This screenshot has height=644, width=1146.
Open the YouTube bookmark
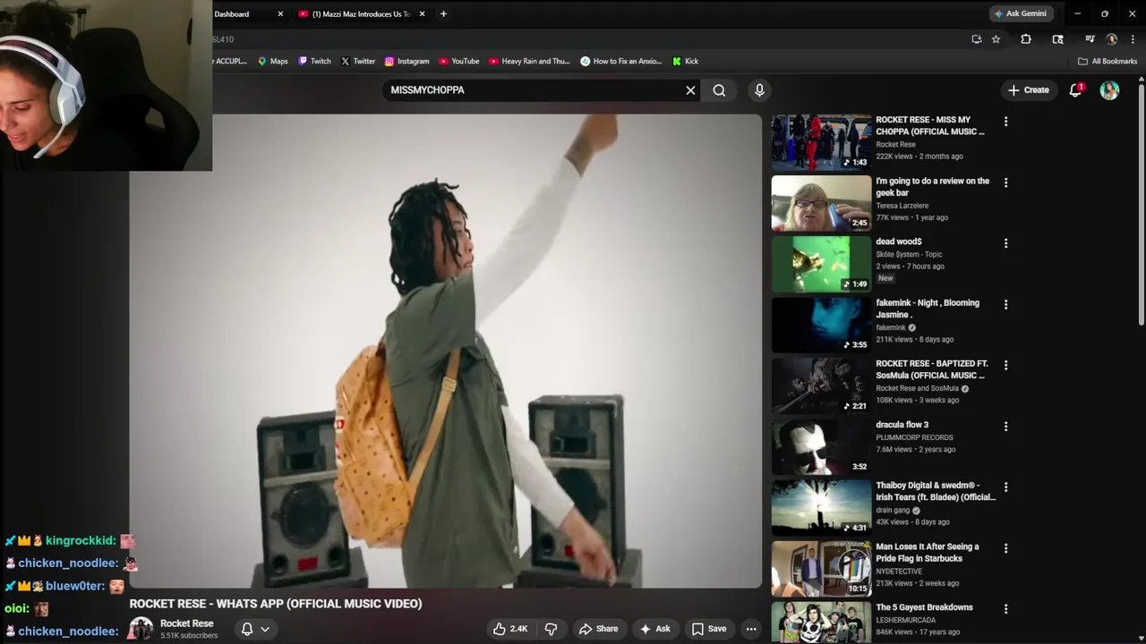coord(458,61)
